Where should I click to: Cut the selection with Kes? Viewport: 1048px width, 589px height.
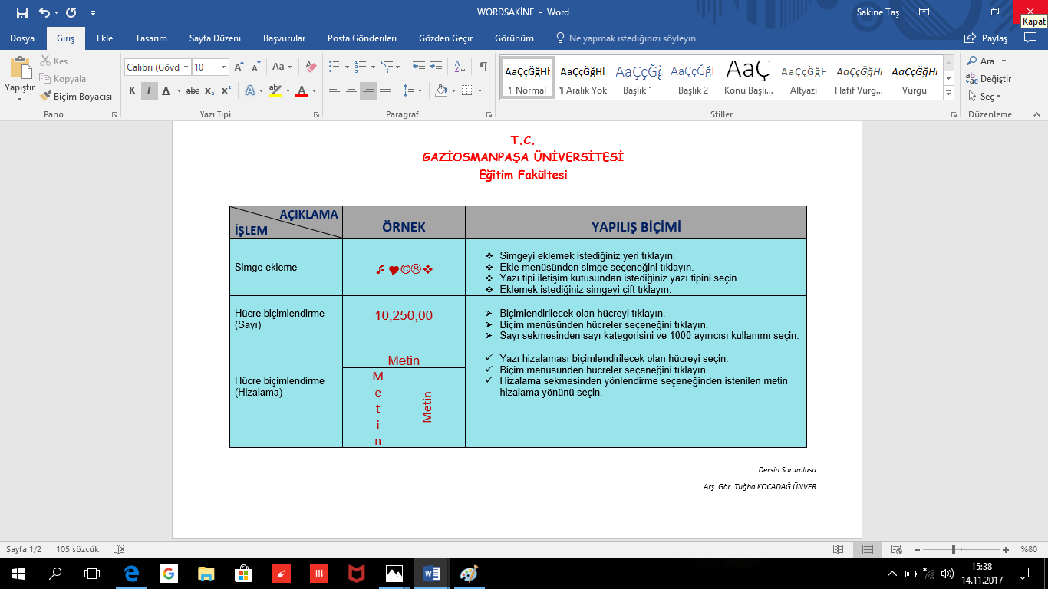54,61
